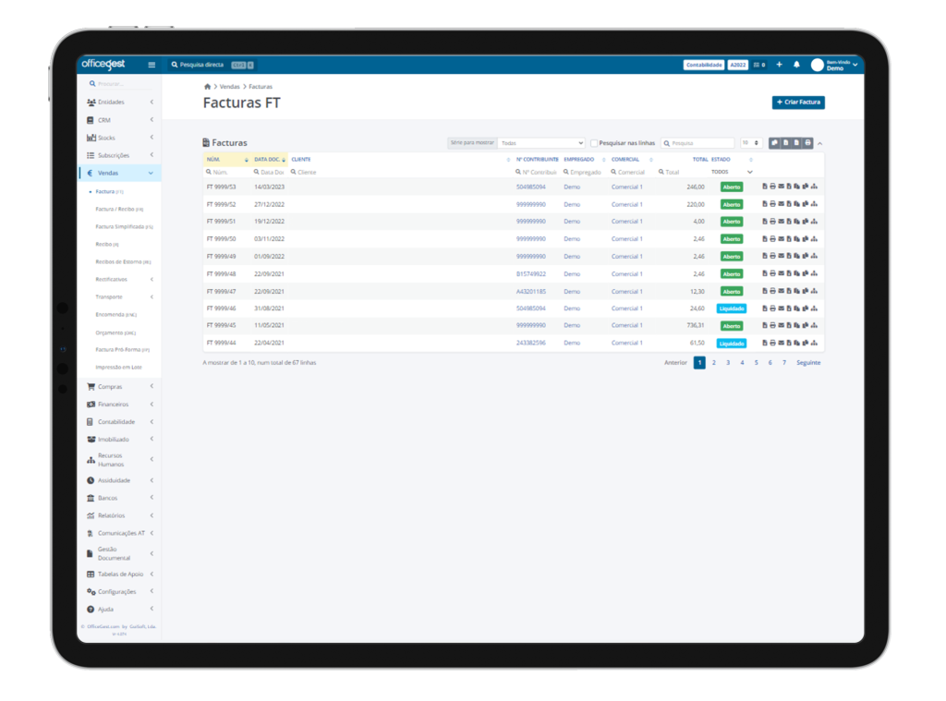
Task: Open Factura Simplificada menu item
Action: click(x=125, y=227)
